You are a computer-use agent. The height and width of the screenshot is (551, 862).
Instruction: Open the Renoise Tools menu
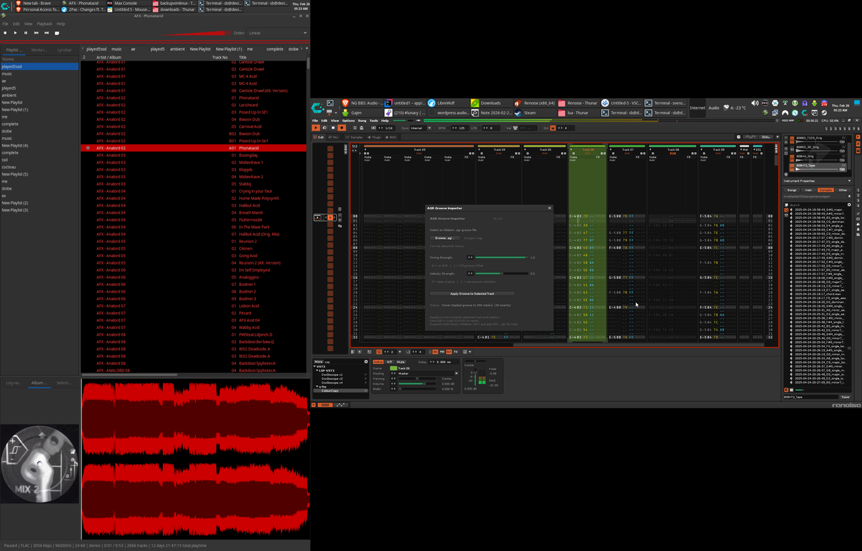374,120
